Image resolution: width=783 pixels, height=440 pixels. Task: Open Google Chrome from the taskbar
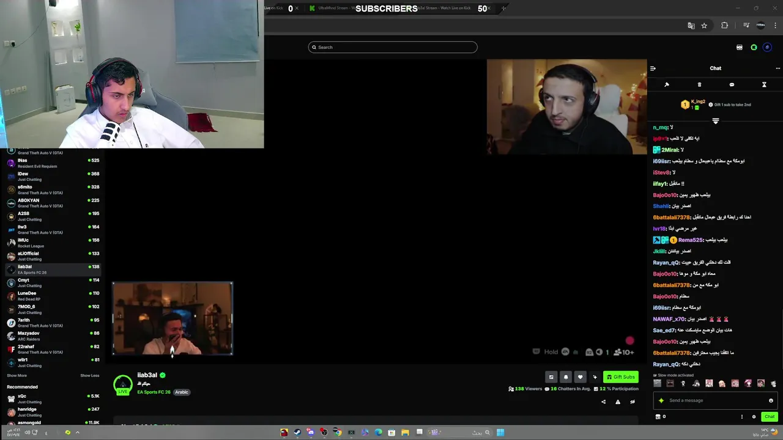tap(338, 433)
